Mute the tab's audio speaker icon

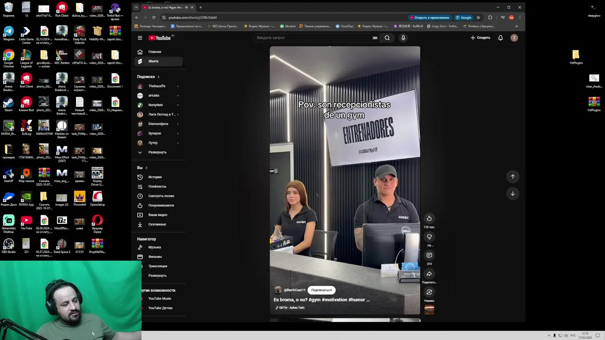tap(186, 7)
